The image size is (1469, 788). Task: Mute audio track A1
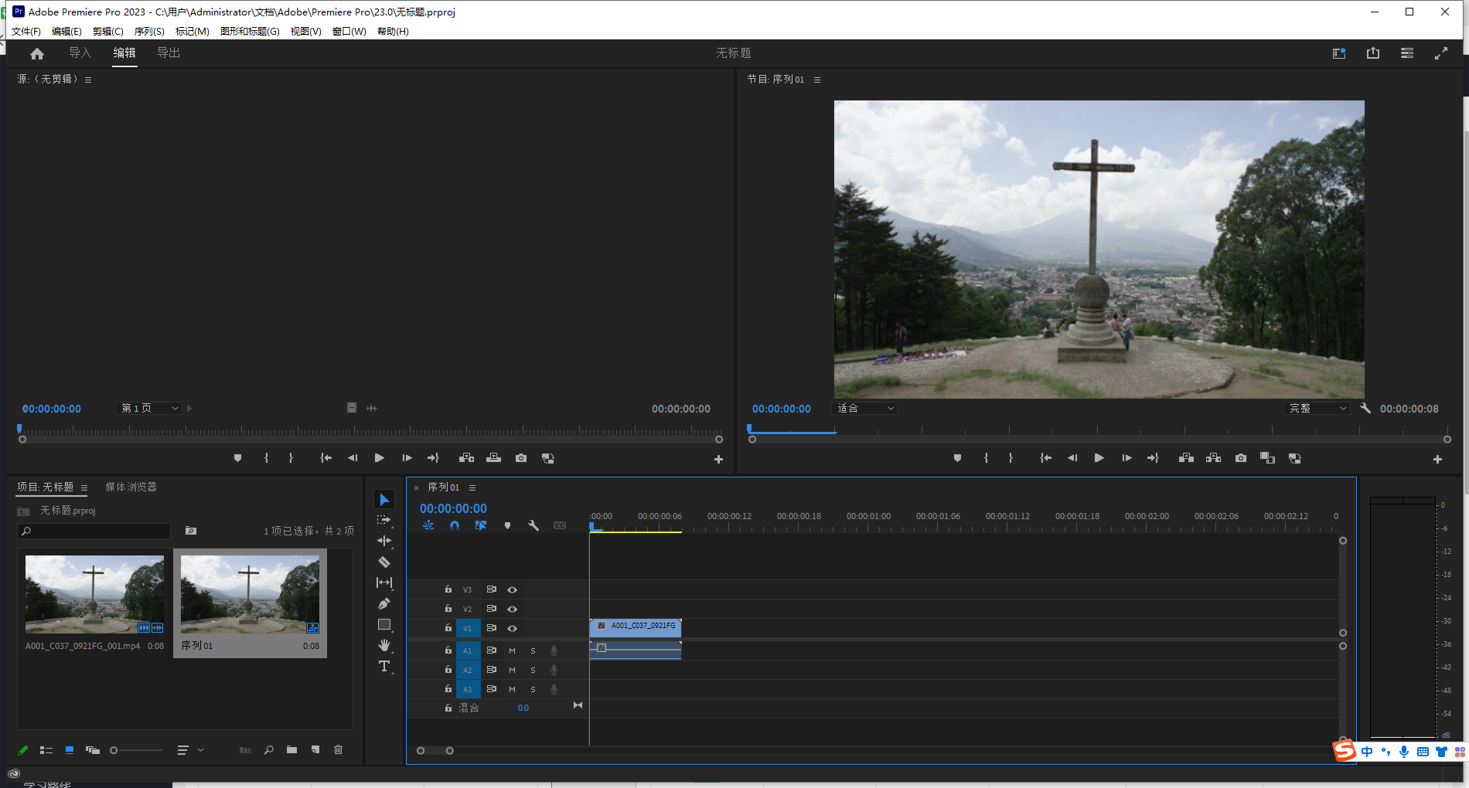point(512,650)
